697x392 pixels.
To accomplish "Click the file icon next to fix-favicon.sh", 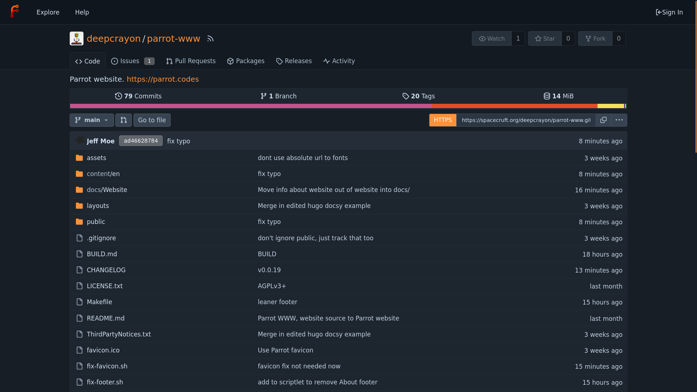I will pyautogui.click(x=80, y=366).
